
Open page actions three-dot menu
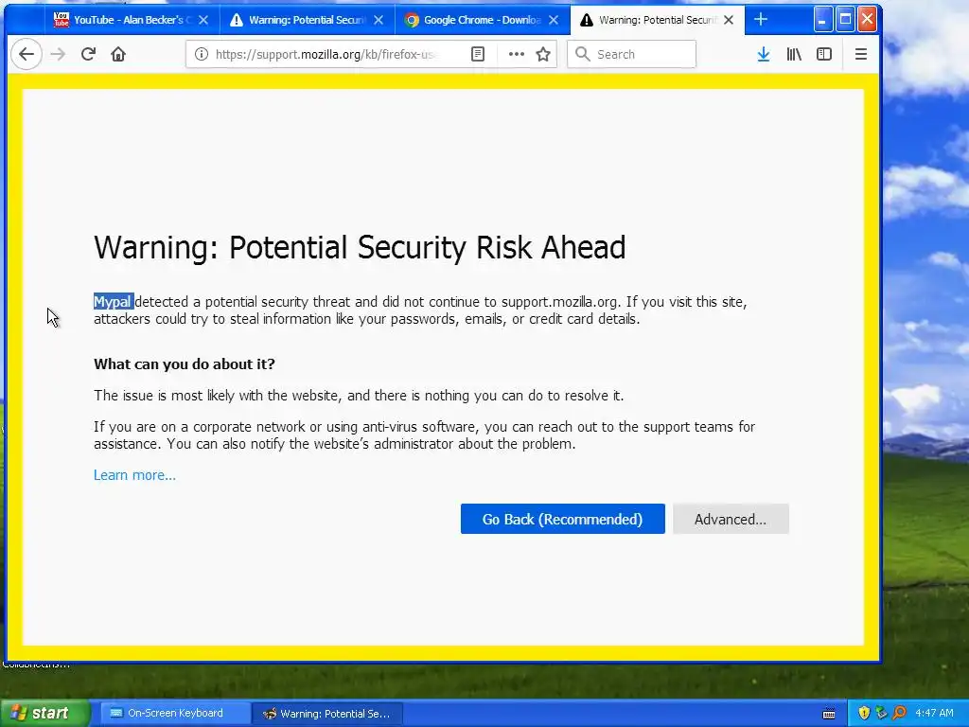click(x=516, y=54)
